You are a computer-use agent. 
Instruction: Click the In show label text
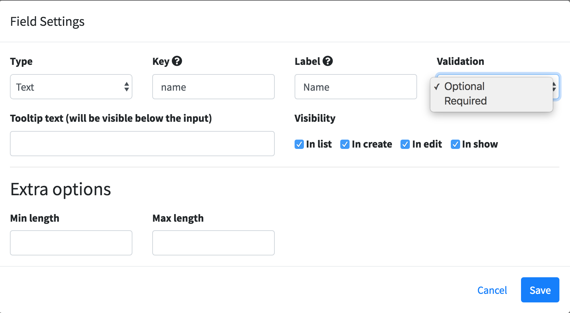[x=480, y=144]
